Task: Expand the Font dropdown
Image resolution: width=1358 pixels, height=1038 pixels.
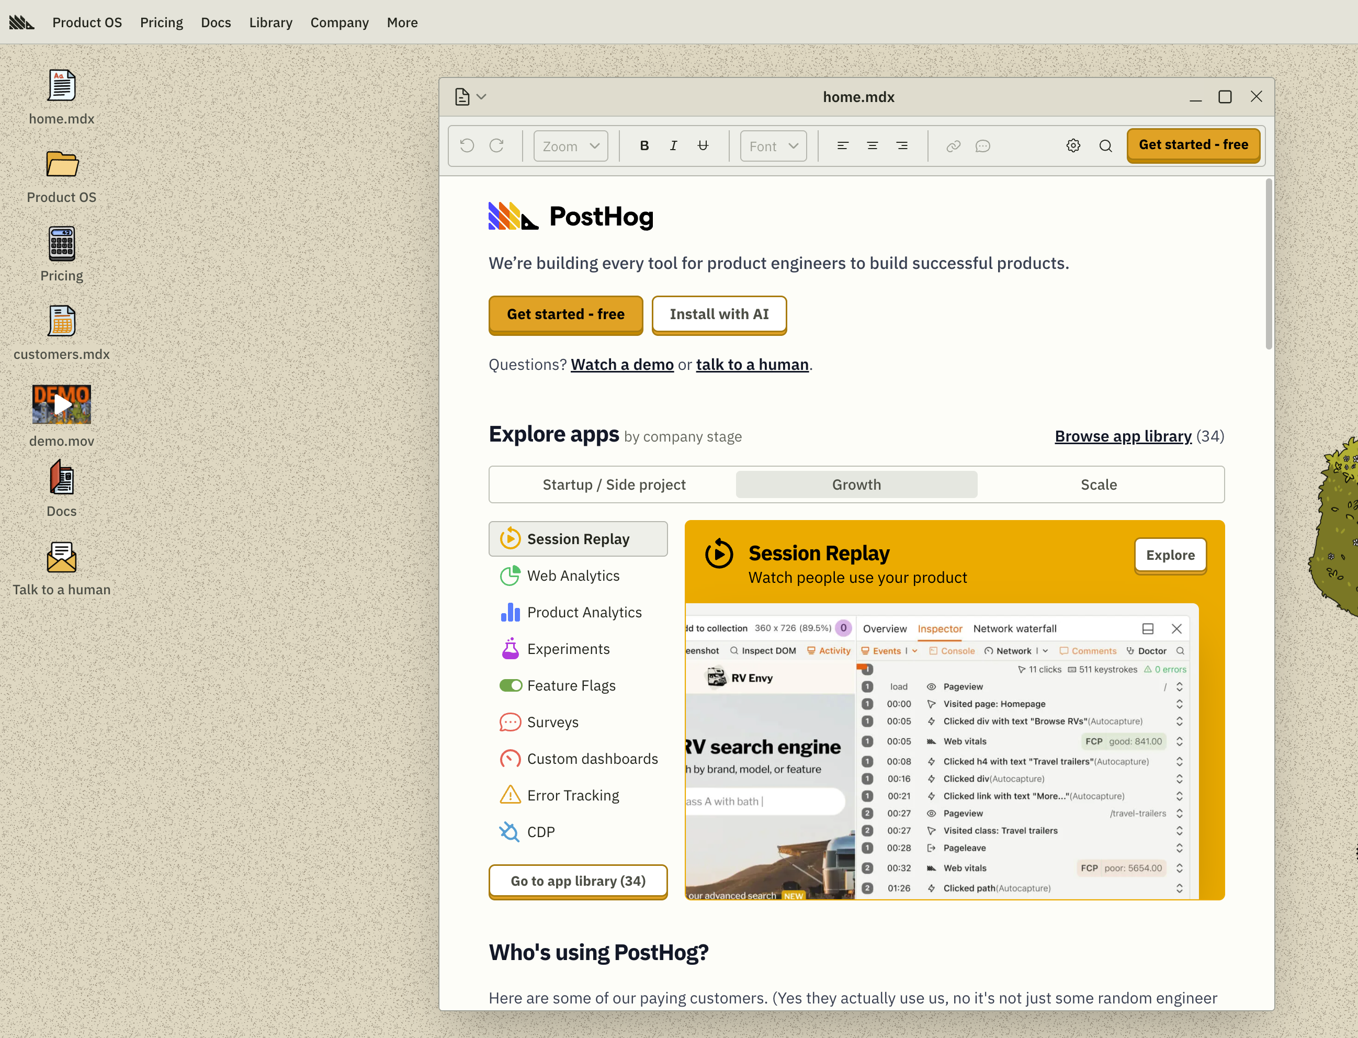Action: [773, 146]
